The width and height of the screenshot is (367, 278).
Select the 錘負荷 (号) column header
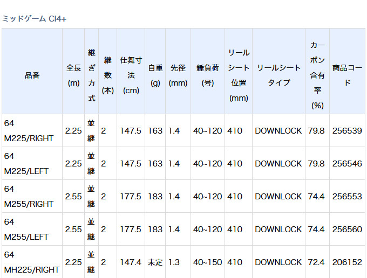click(207, 75)
